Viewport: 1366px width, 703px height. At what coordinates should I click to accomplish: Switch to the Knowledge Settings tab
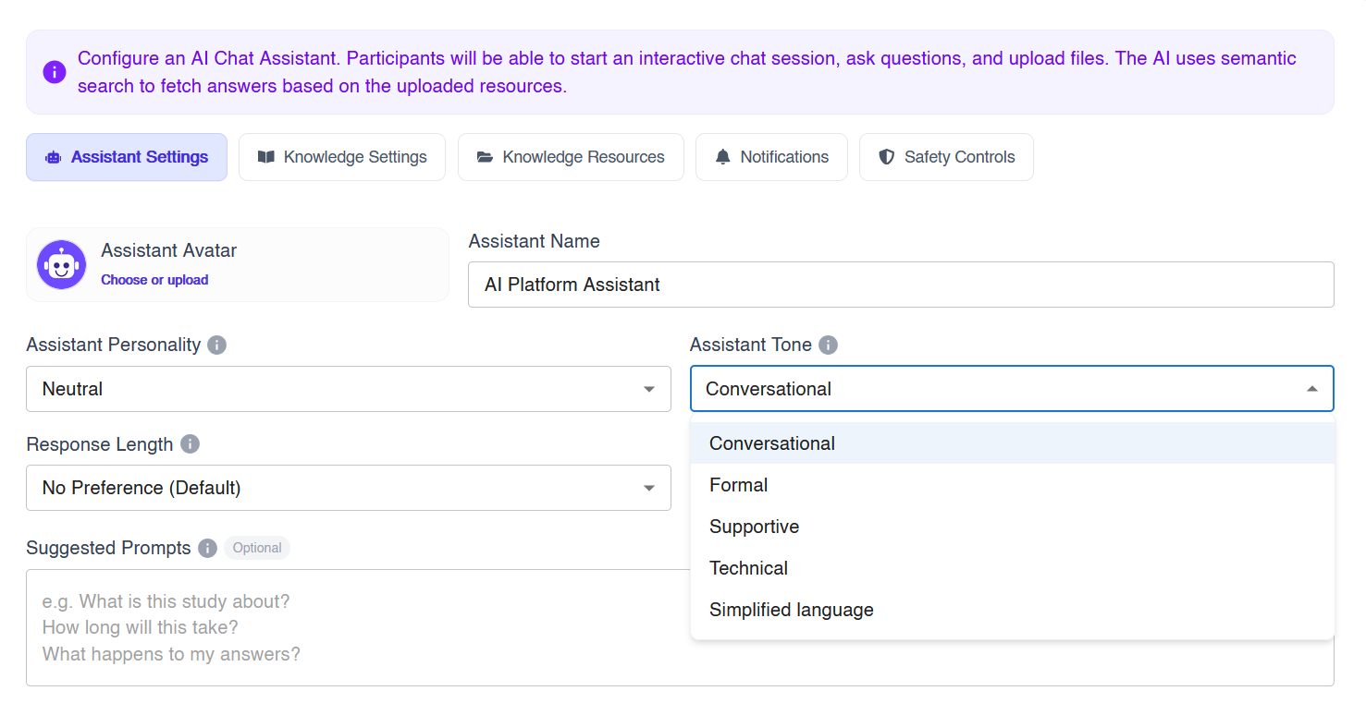342,157
